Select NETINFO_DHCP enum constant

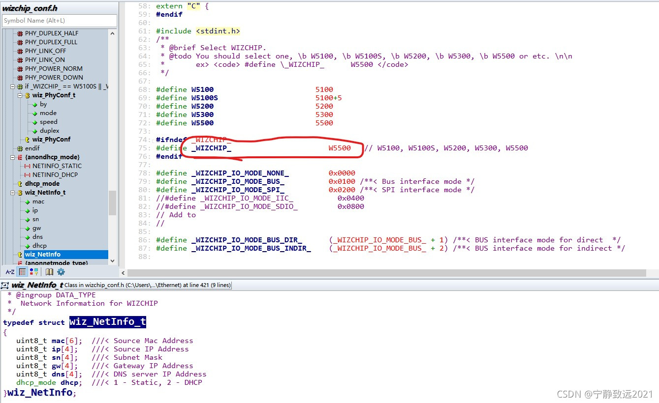(x=55, y=175)
